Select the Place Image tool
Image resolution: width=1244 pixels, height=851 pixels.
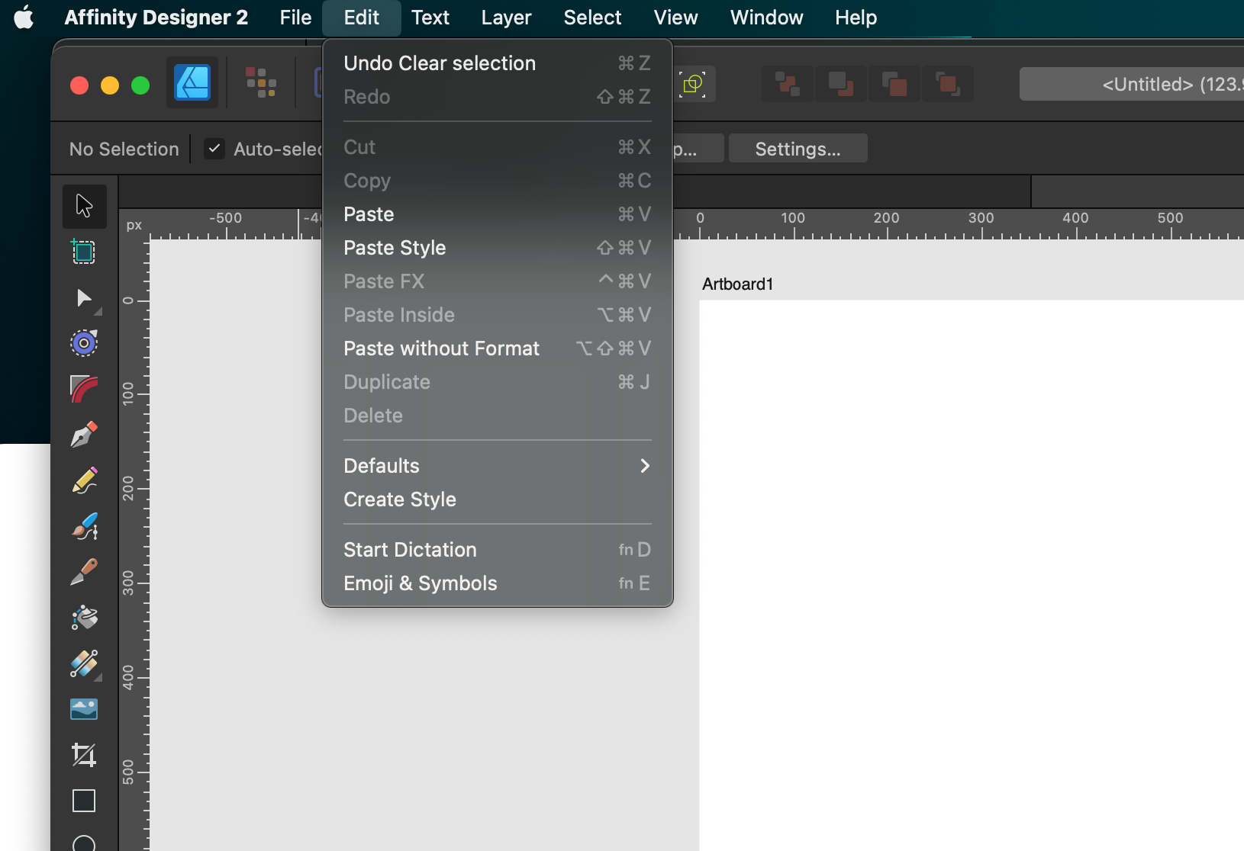coord(84,709)
